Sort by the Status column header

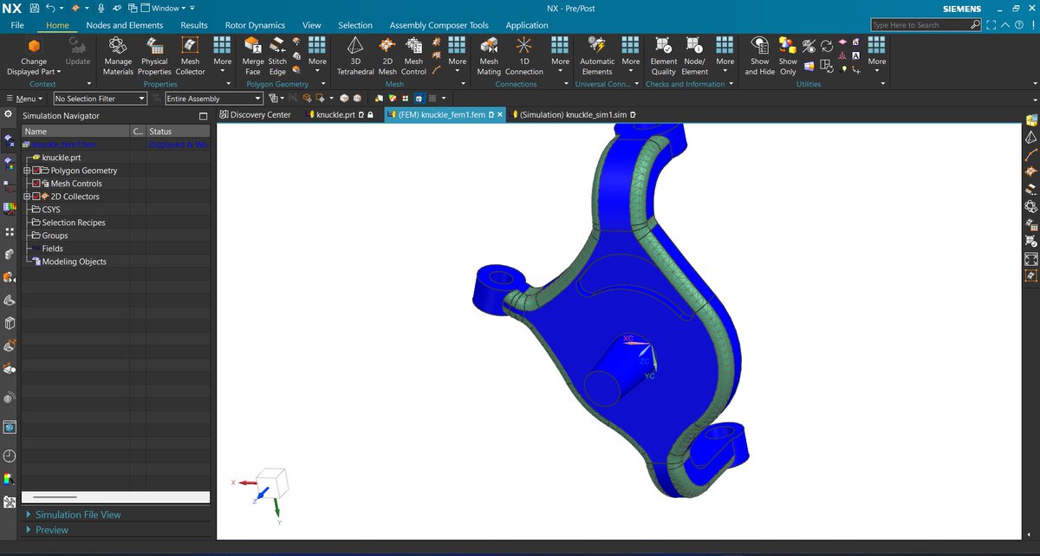[x=179, y=132]
